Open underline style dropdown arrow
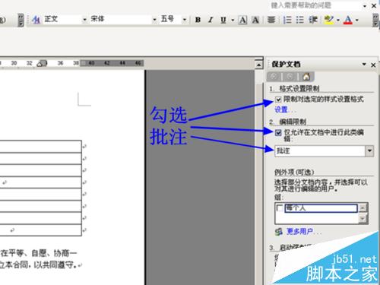 click(233, 20)
